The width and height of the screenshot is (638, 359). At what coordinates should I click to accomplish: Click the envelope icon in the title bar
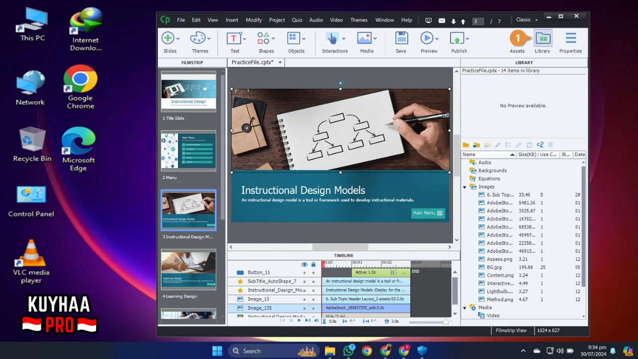[x=442, y=20]
